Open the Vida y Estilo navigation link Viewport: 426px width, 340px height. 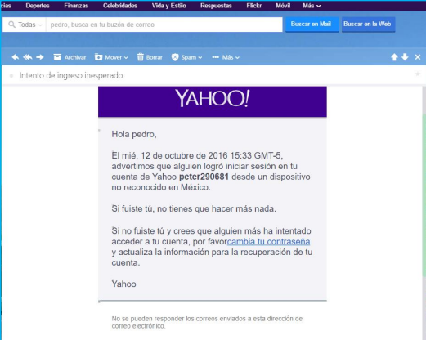168,6
